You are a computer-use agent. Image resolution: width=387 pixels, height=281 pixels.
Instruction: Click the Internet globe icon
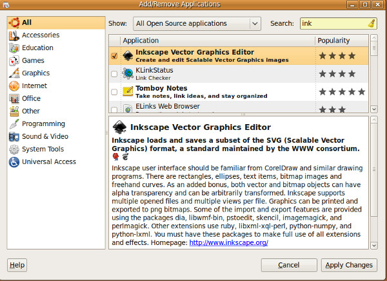pos(14,86)
